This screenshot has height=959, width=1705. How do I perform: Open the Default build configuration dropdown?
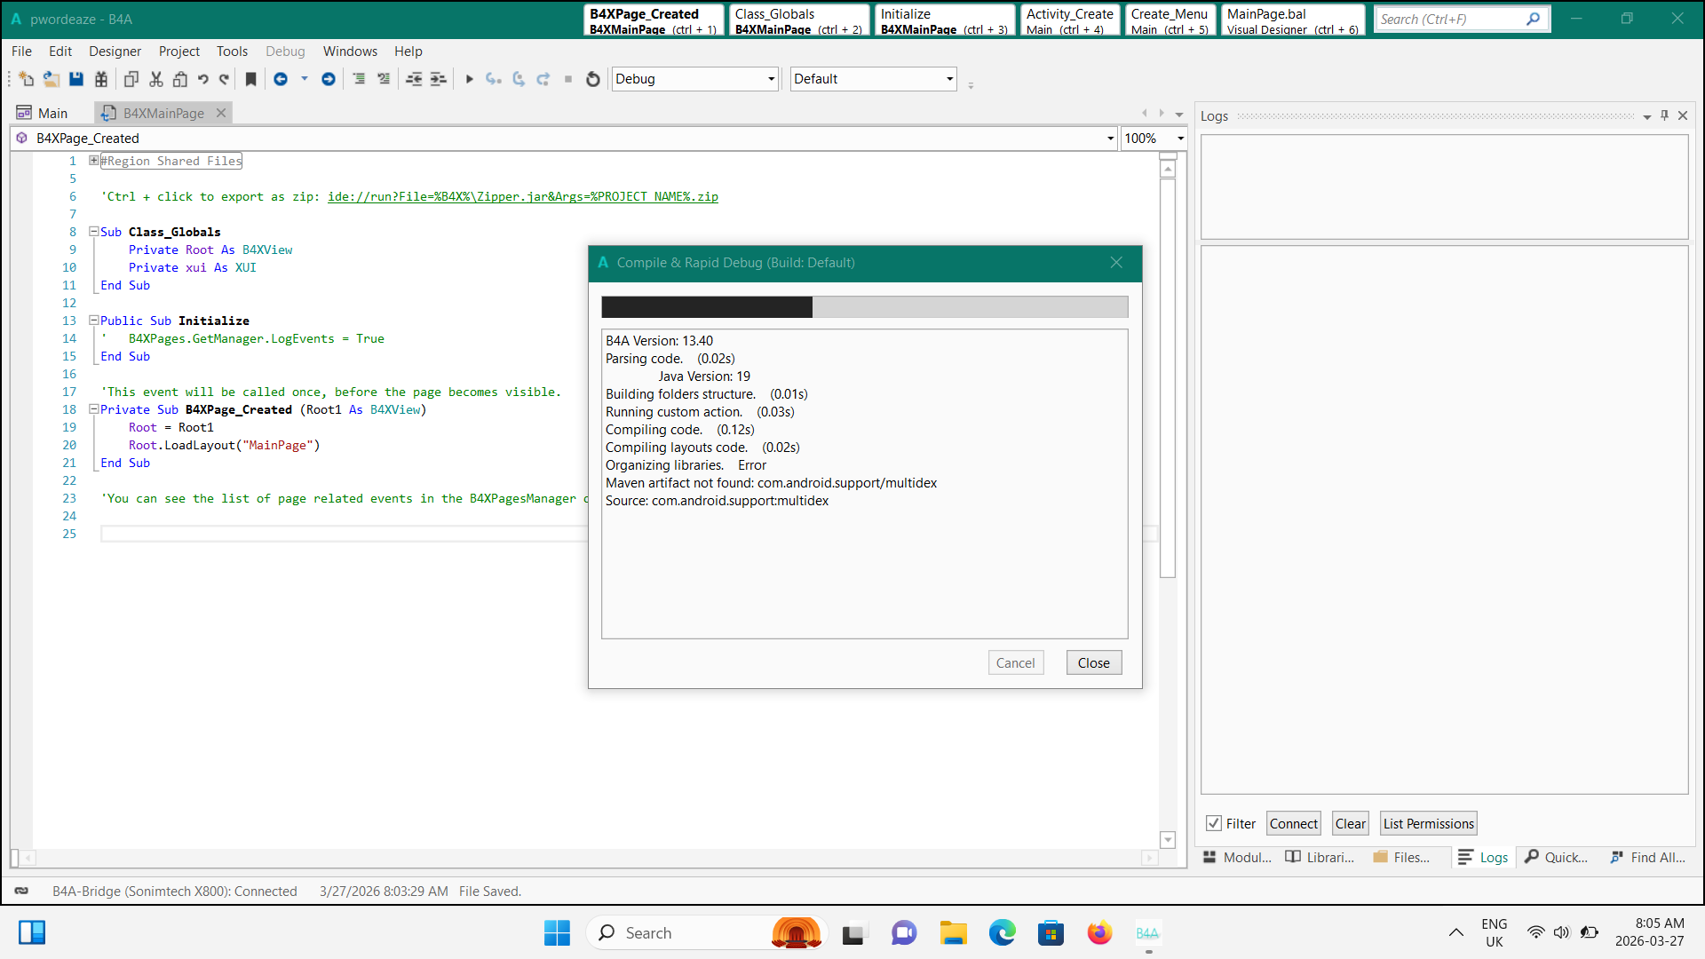coord(949,79)
